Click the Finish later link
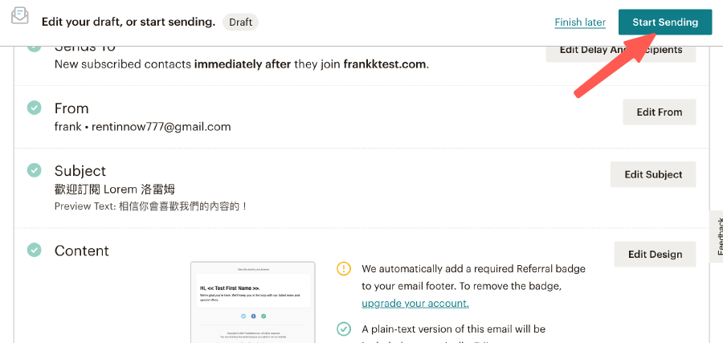The width and height of the screenshot is (723, 343). coord(580,22)
